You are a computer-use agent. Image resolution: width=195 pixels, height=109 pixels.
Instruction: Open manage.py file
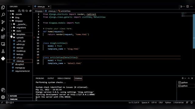click(x=20, y=68)
